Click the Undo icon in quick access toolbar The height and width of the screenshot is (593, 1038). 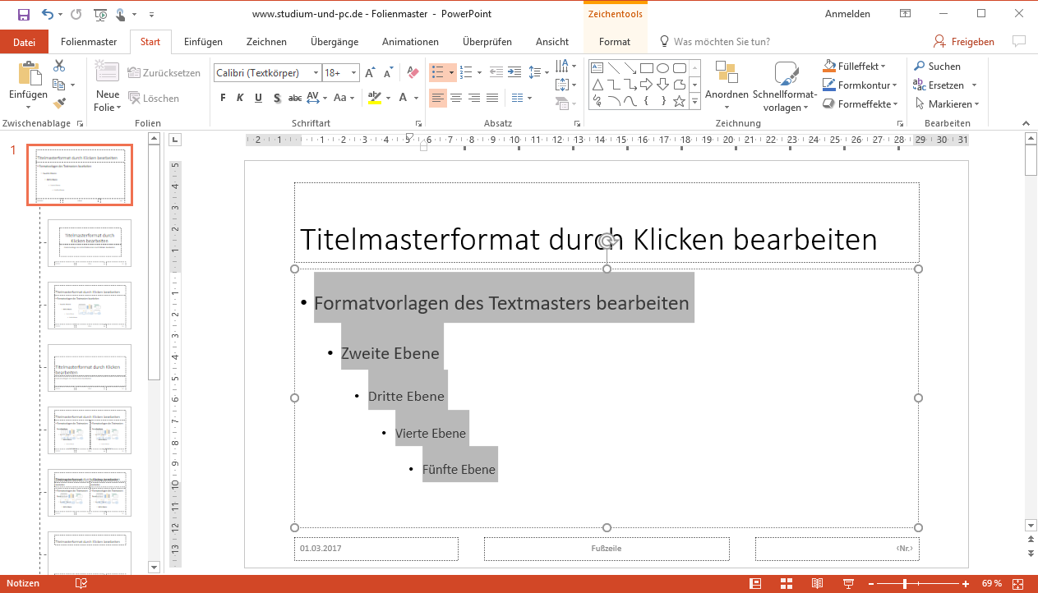point(48,14)
